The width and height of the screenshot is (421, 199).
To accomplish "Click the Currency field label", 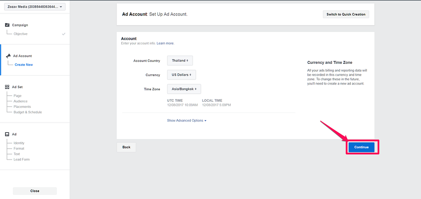I will [x=153, y=75].
